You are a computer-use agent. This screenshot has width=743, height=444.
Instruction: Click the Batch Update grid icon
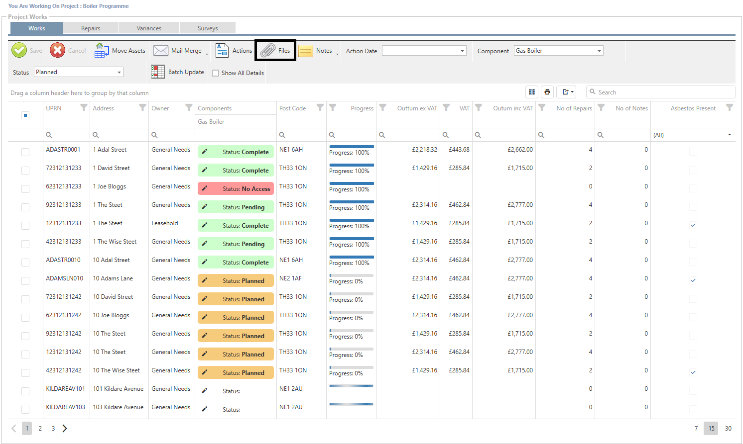[158, 72]
